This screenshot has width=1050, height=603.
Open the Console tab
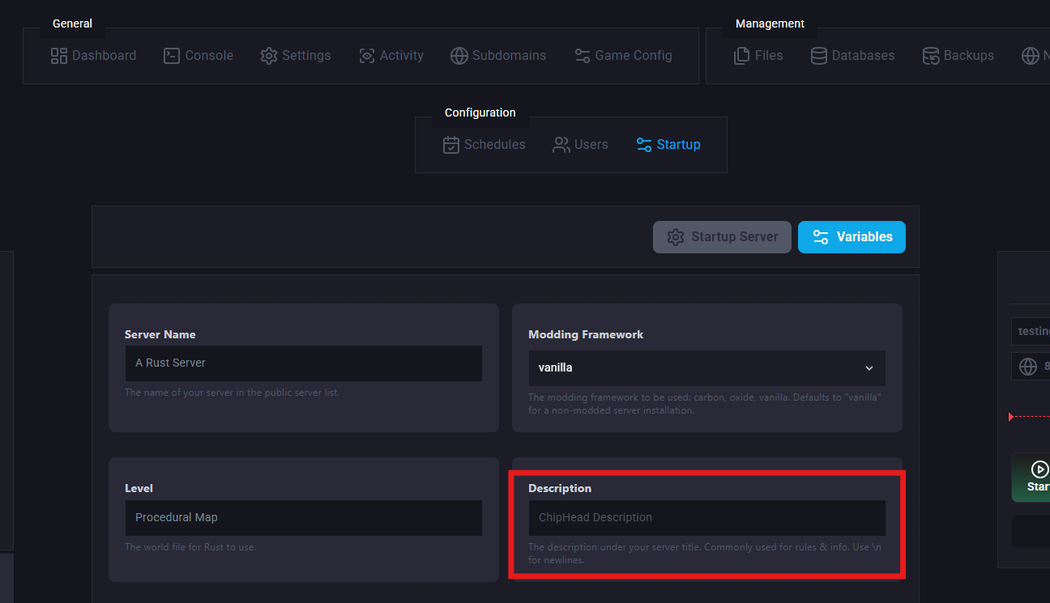tap(198, 56)
